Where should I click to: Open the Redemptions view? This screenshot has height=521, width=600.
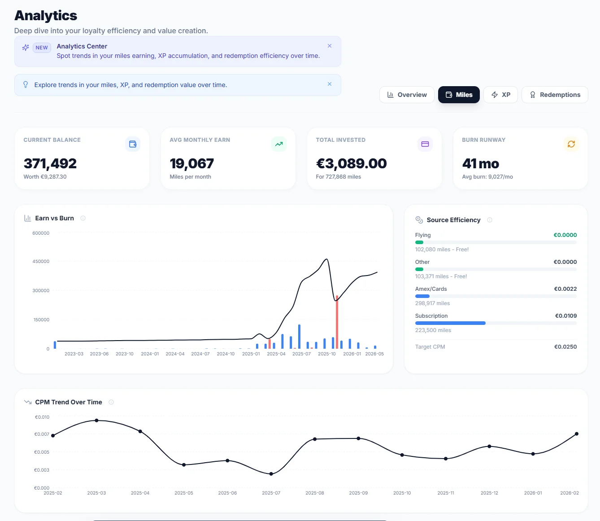555,95
